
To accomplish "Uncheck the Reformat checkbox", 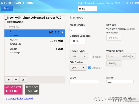I will point(89,68).
